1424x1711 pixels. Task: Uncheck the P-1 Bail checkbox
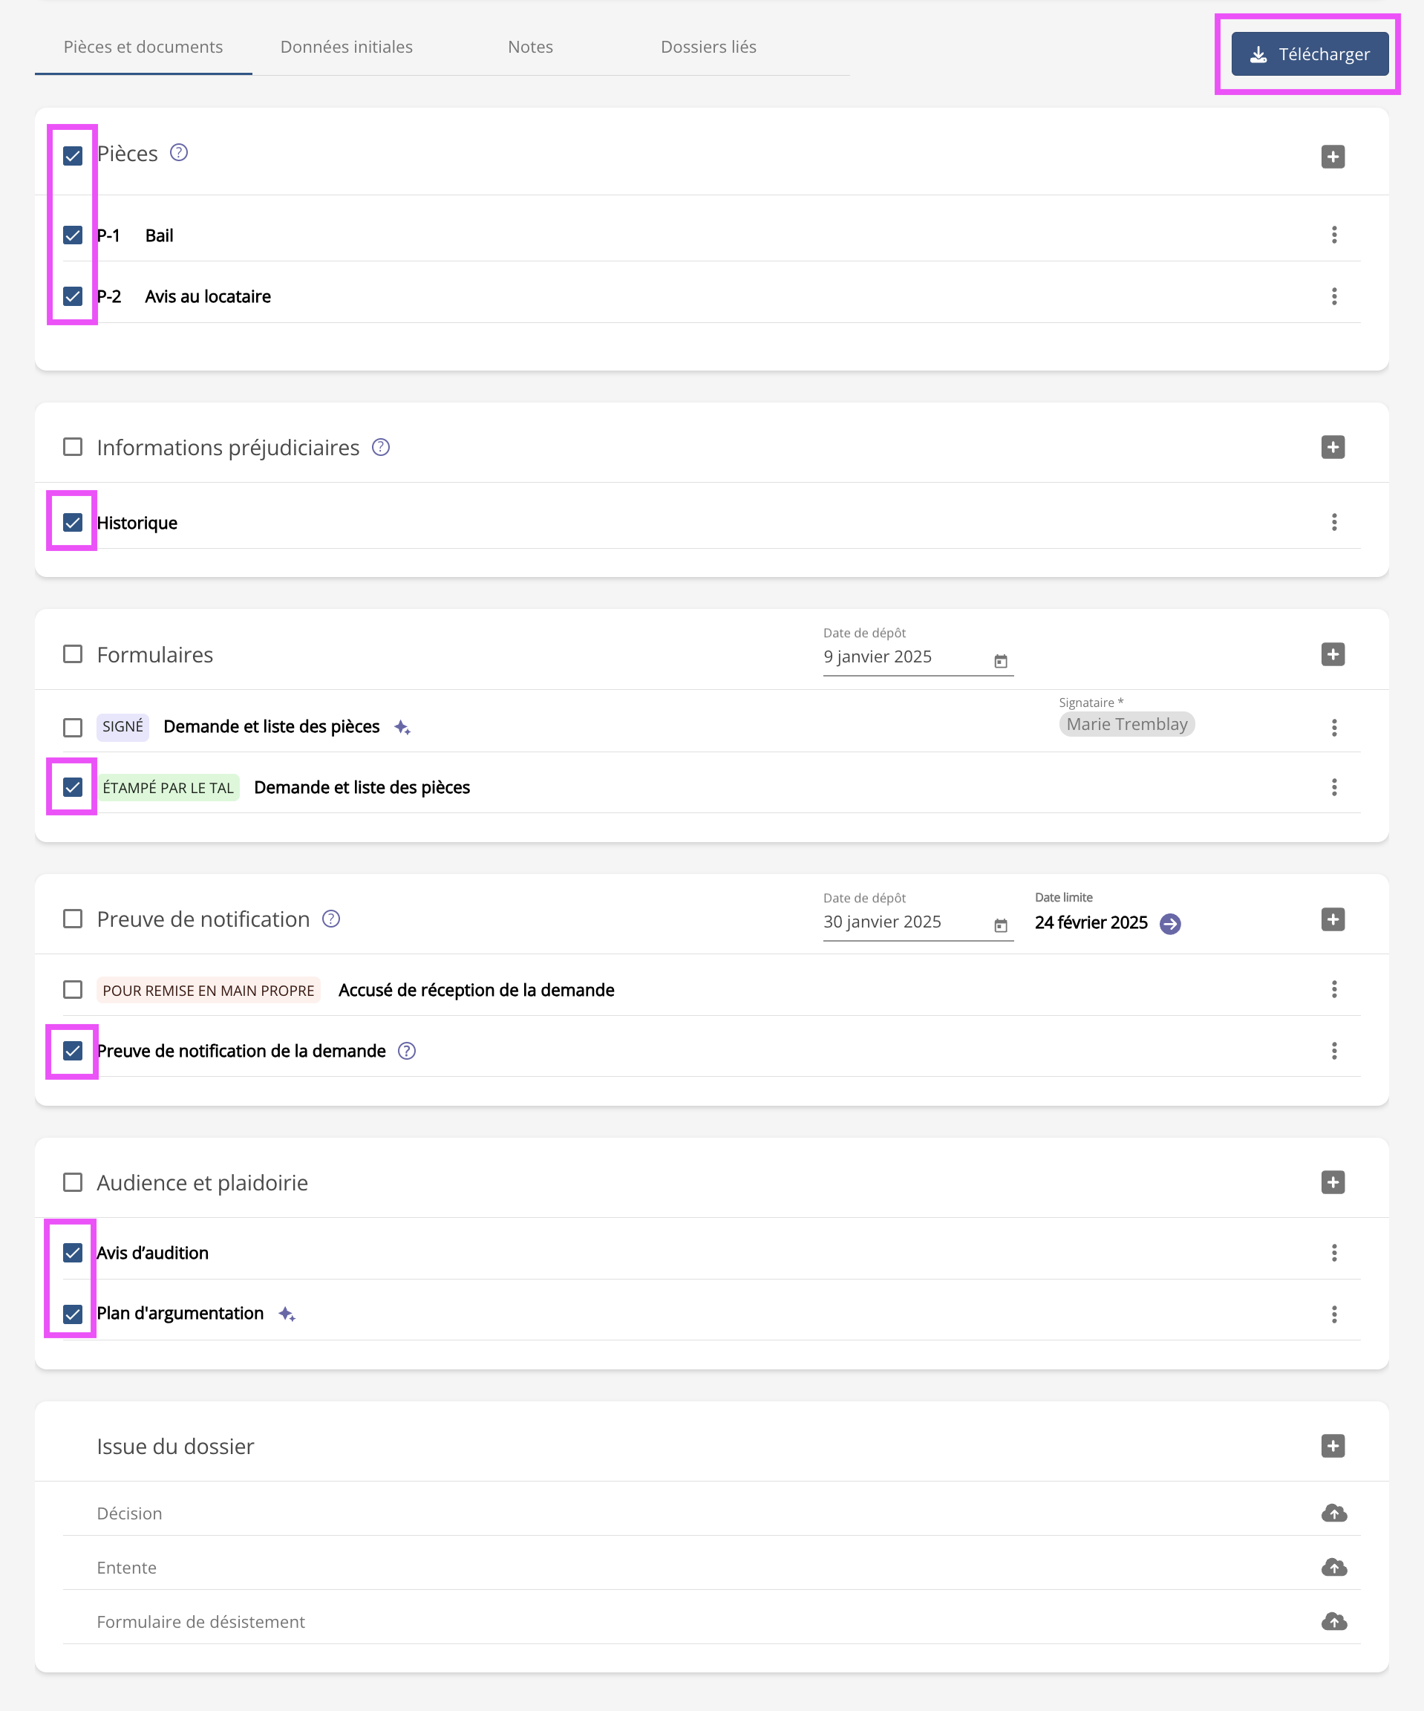point(73,235)
